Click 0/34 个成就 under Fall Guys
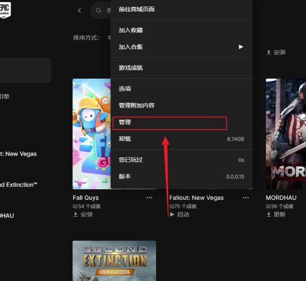The height and width of the screenshot is (281, 306). [x=87, y=206]
